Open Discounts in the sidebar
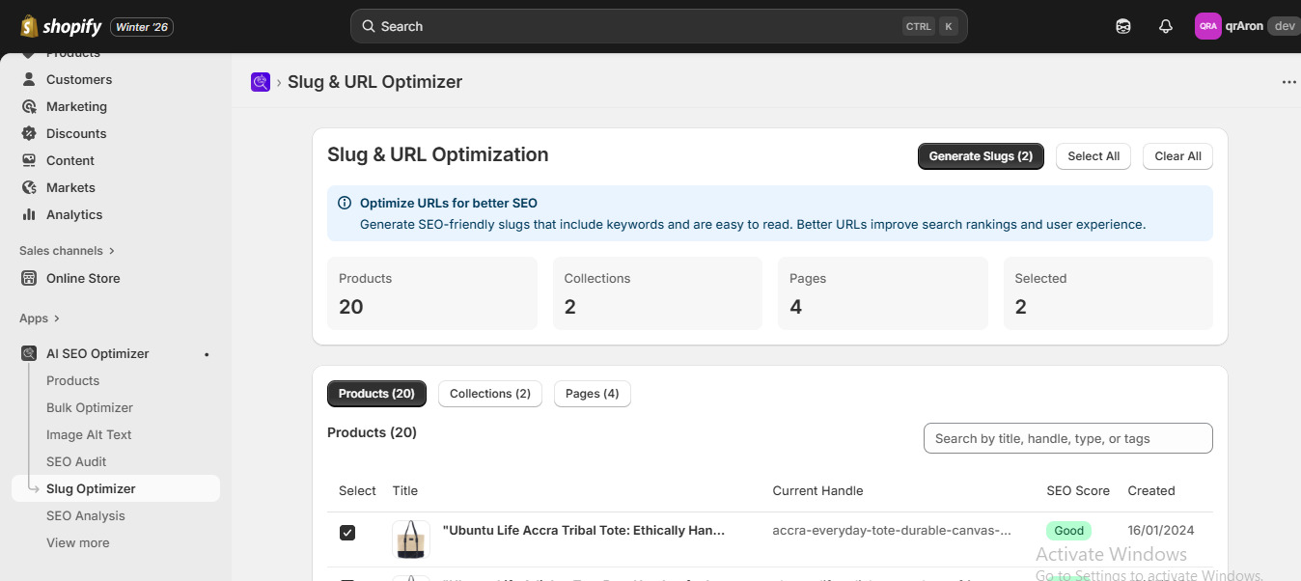The width and height of the screenshot is (1301, 581). pos(76,133)
